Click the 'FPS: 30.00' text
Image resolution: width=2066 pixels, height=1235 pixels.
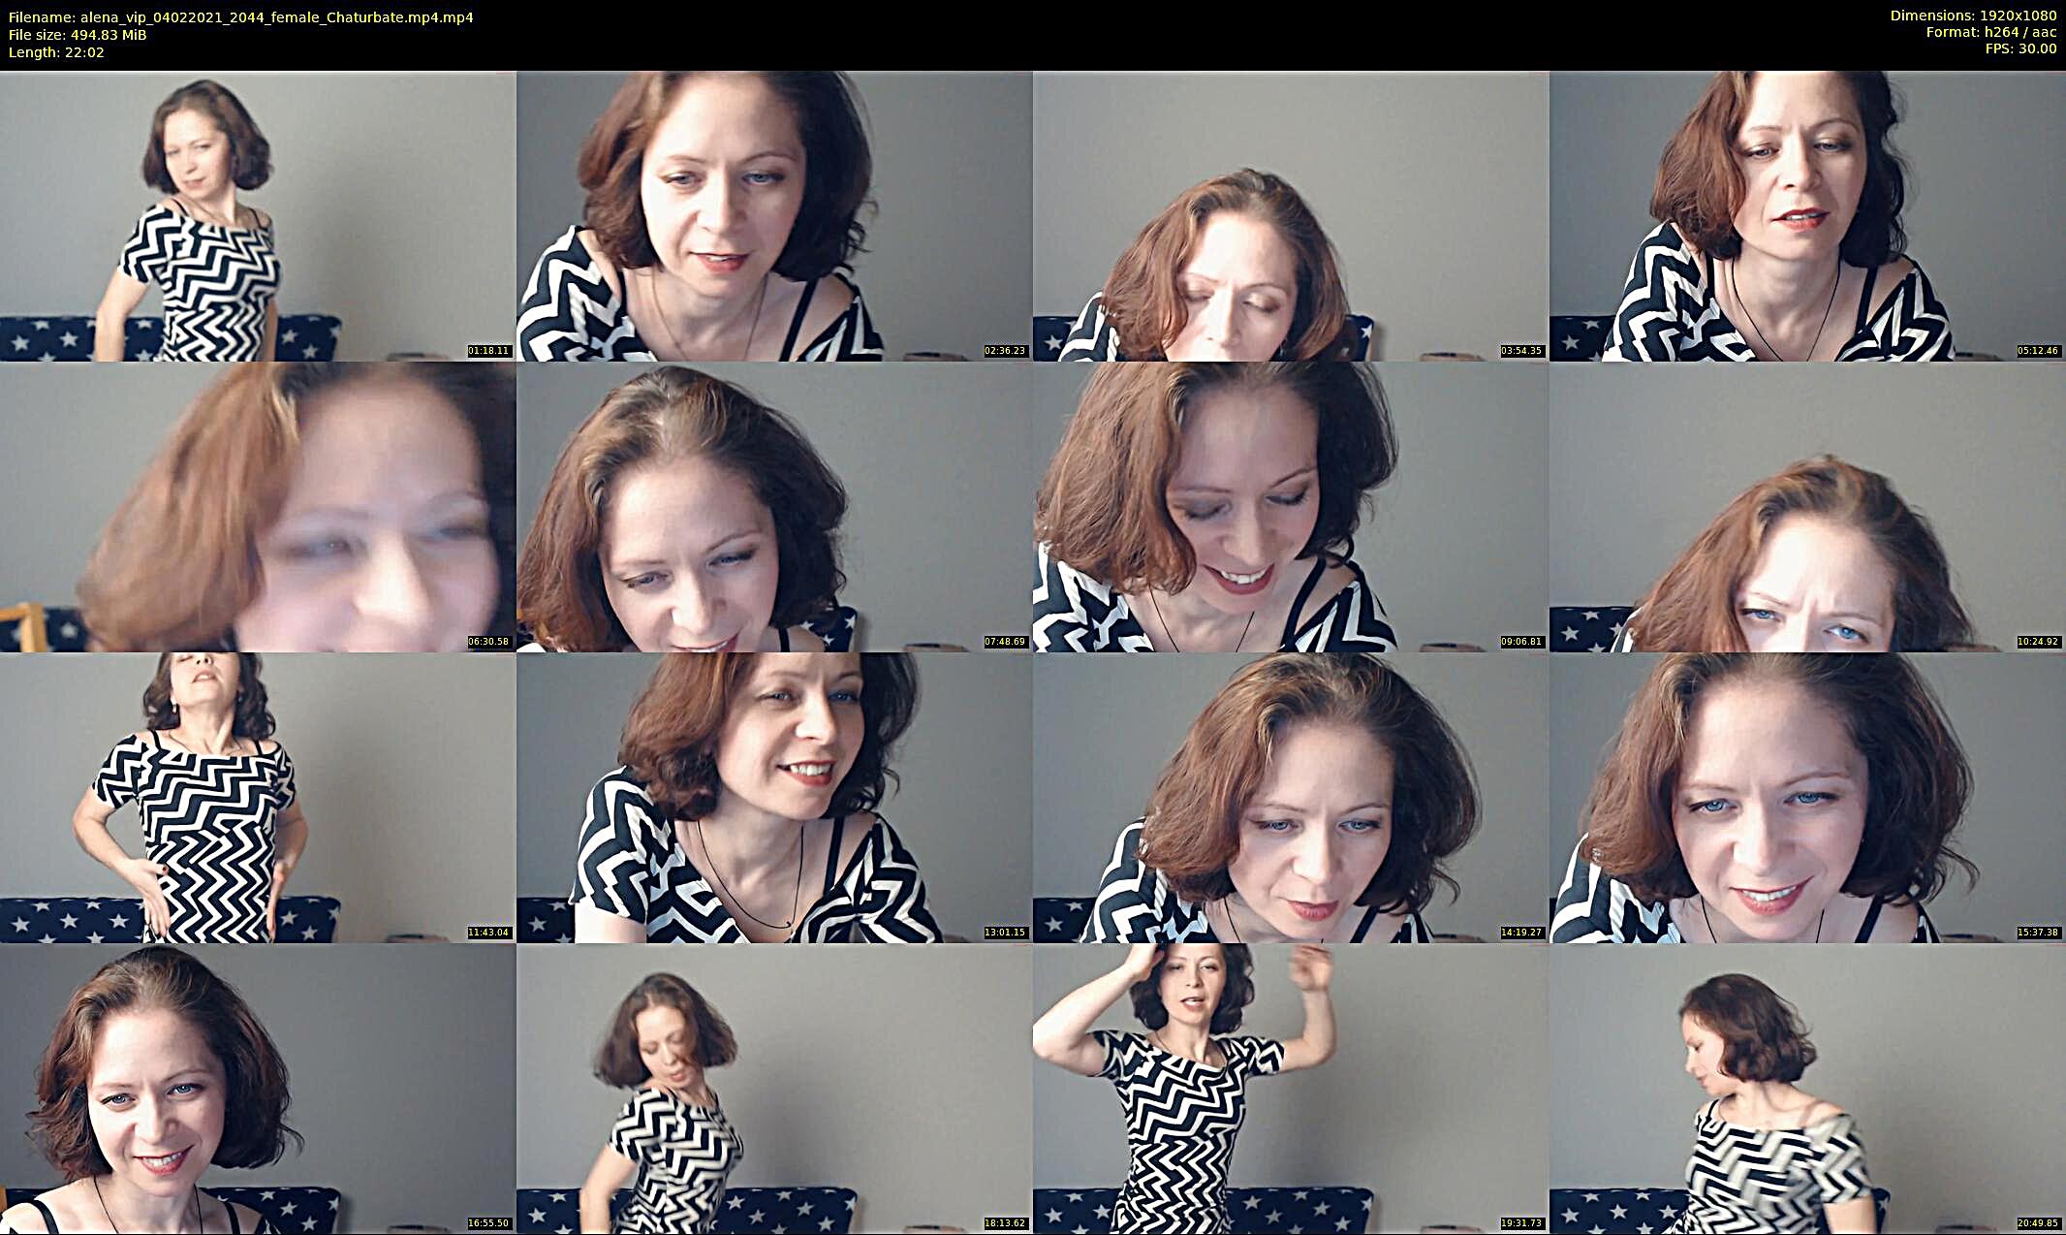coord(2020,48)
